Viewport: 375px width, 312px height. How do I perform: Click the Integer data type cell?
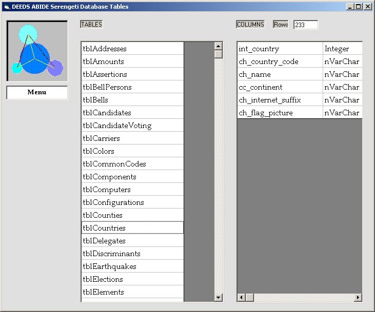342,49
